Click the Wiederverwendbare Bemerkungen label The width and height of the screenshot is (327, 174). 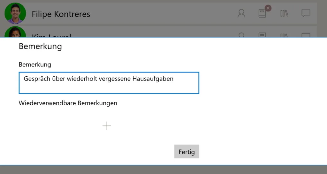pyautogui.click(x=68, y=103)
